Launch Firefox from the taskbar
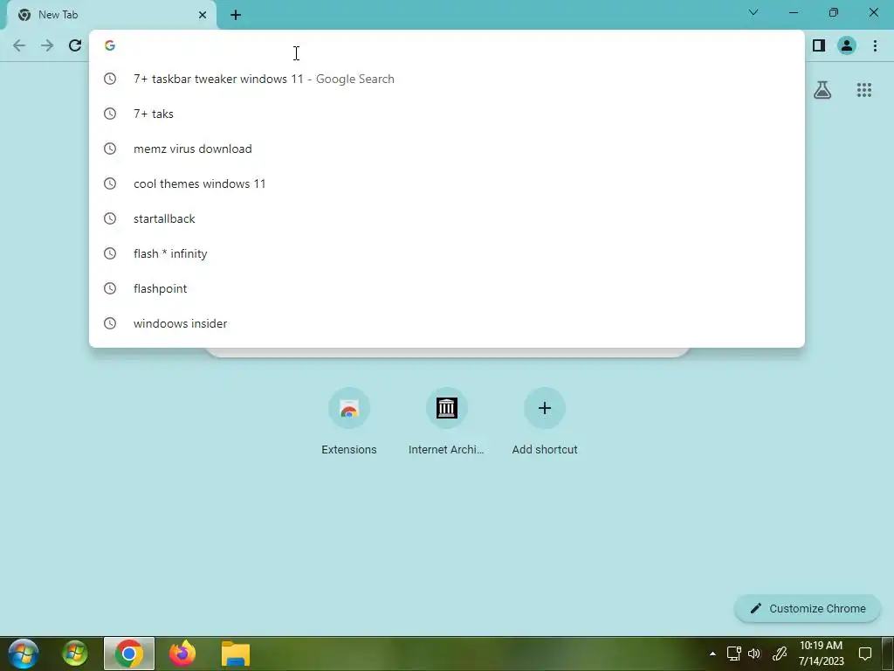894x671 pixels. pos(182,654)
